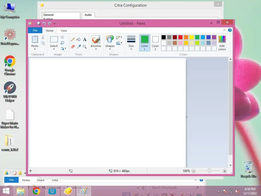Click the Paste clipboard icon
Image resolution: width=261 pixels, height=196 pixels.
point(35,39)
